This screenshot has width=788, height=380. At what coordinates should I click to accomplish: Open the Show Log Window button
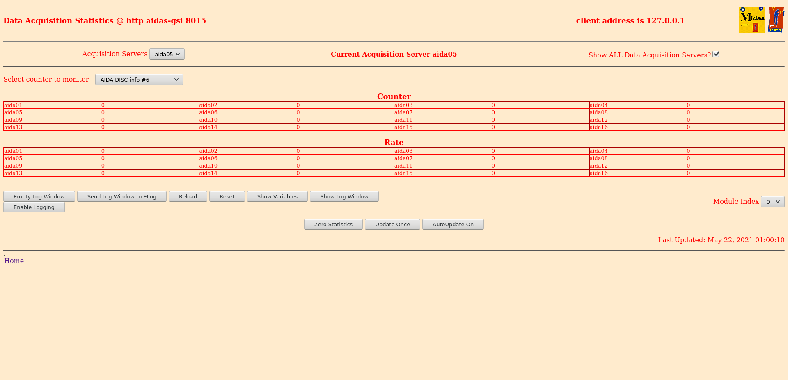coord(344,196)
